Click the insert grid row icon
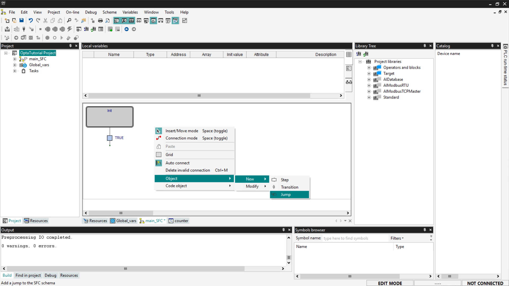Viewport: 509px width, 286px height. click(110, 29)
